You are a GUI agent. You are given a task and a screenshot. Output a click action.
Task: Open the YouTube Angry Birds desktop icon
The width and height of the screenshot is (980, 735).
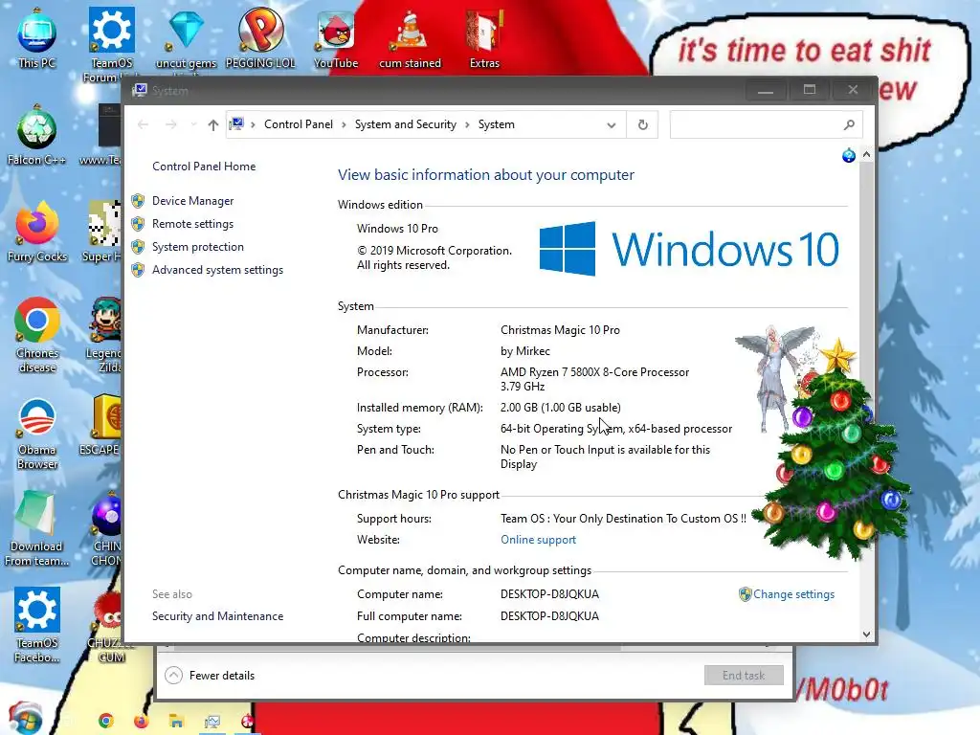(336, 37)
